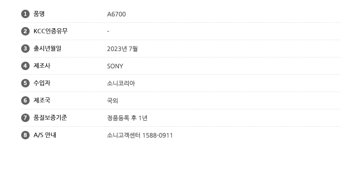Select the 소니코리아 importer text
This screenshot has width=364, height=171.
point(121,83)
